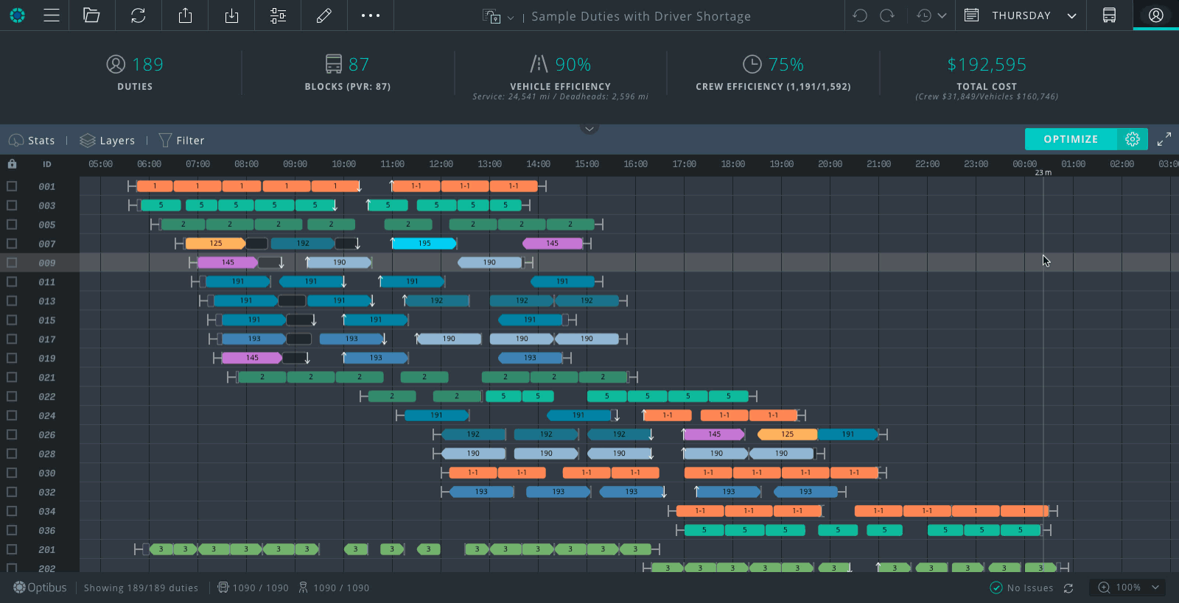Check the box for duty 009
The image size is (1179, 603).
[x=12, y=263]
